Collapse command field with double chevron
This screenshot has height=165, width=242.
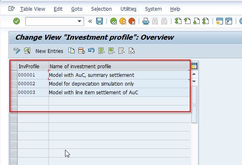coord(90,21)
